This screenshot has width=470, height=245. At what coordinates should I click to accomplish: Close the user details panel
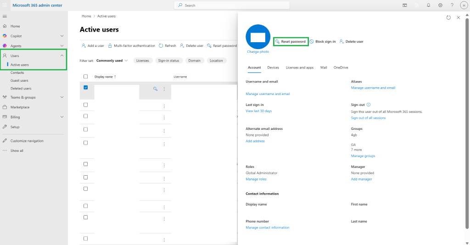click(459, 18)
